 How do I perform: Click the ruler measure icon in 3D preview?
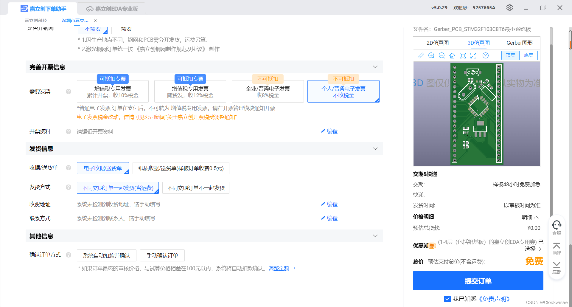tap(421, 55)
